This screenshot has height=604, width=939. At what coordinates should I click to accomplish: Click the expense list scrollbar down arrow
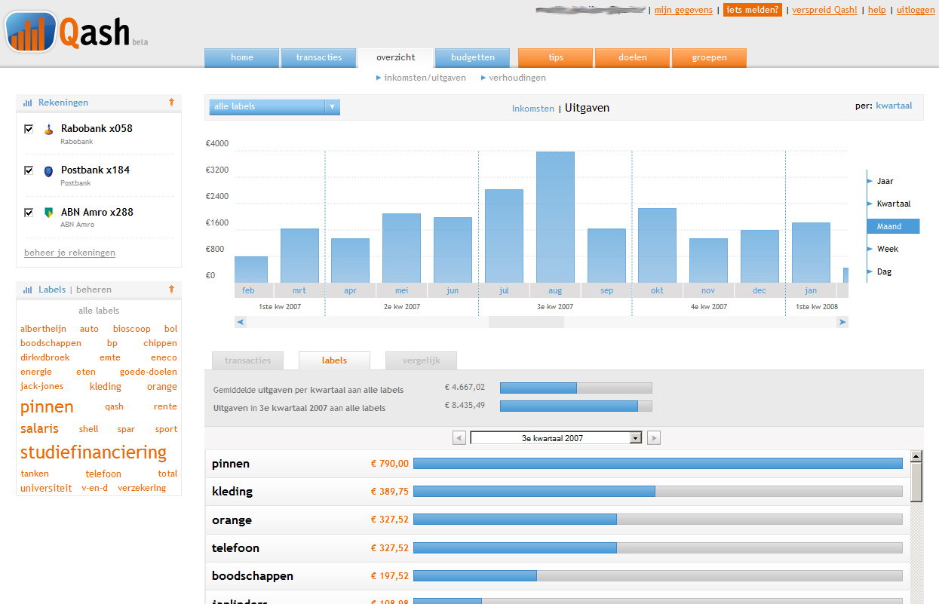(915, 599)
